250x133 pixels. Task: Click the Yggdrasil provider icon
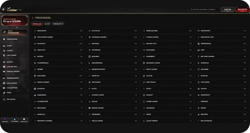click(90, 50)
